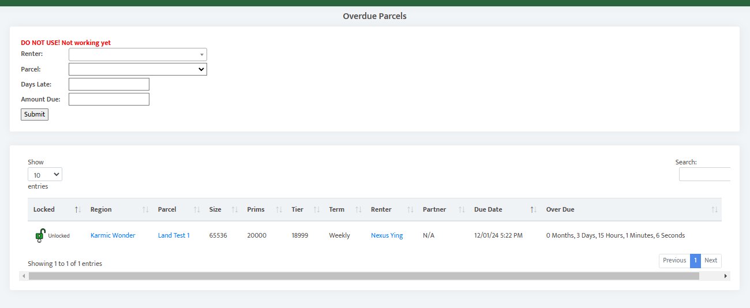Image resolution: width=750 pixels, height=308 pixels.
Task: Go to the Next page
Action: [711, 260]
